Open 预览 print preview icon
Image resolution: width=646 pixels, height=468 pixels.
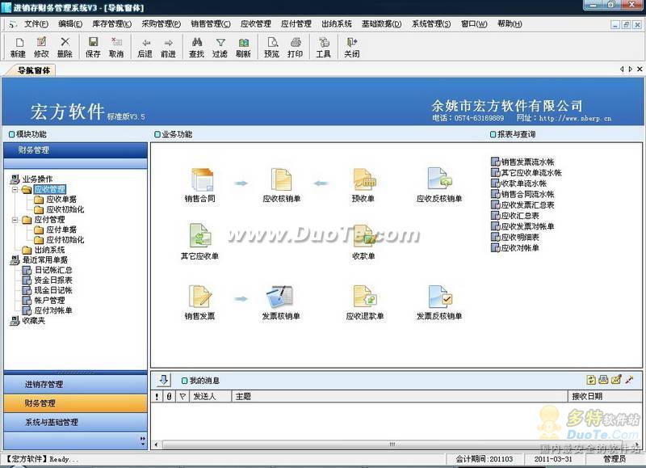272,47
